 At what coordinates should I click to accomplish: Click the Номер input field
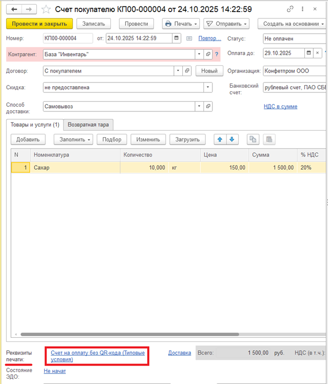click(x=68, y=38)
